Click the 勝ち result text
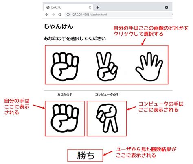Viewport: 193px width, 164px height. (86, 155)
